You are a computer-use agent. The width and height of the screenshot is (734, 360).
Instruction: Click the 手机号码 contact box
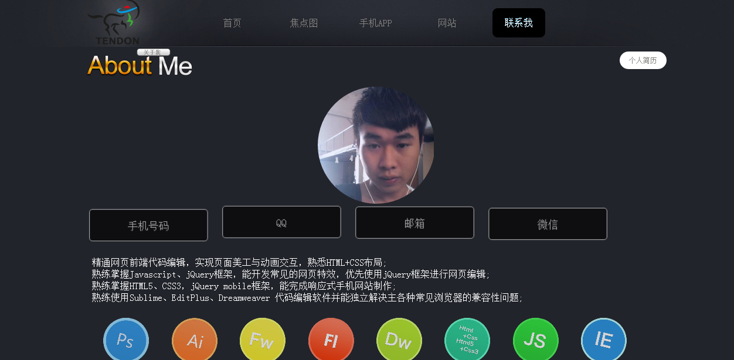tap(148, 225)
